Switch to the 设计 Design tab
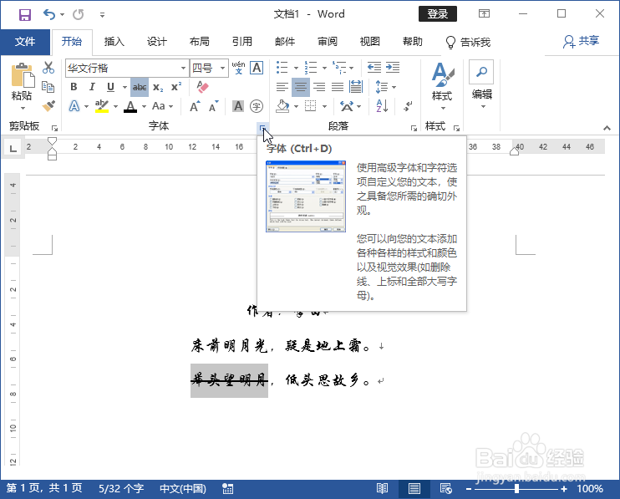Image resolution: width=620 pixels, height=499 pixels. 156,42
